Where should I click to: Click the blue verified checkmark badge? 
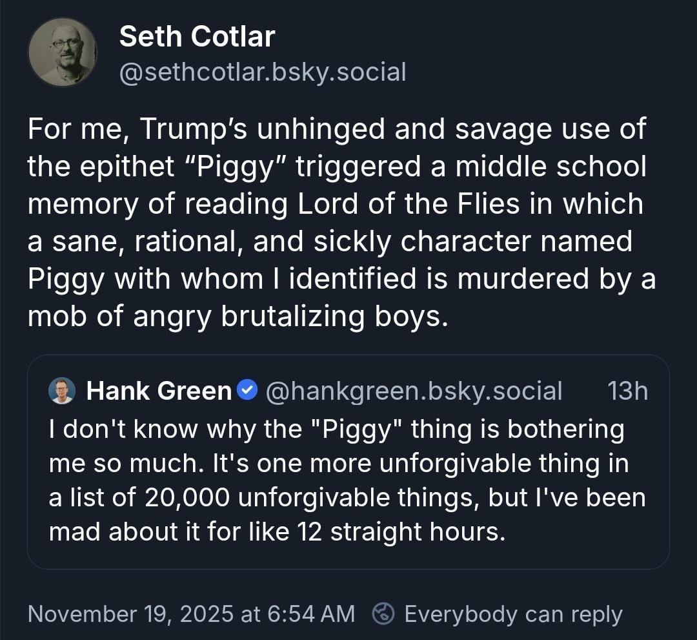[247, 390]
